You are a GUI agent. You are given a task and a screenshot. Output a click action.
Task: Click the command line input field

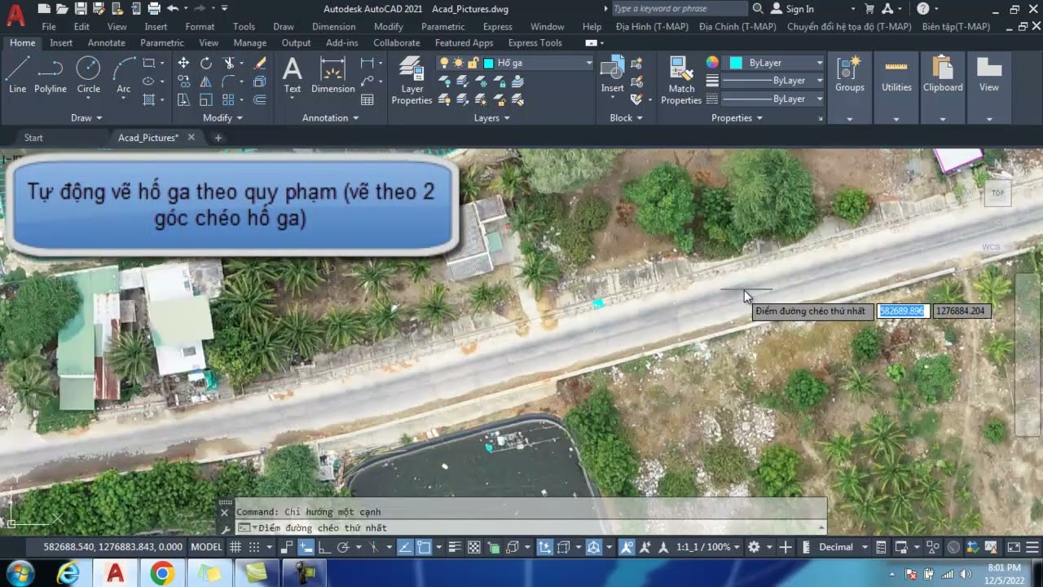click(530, 527)
